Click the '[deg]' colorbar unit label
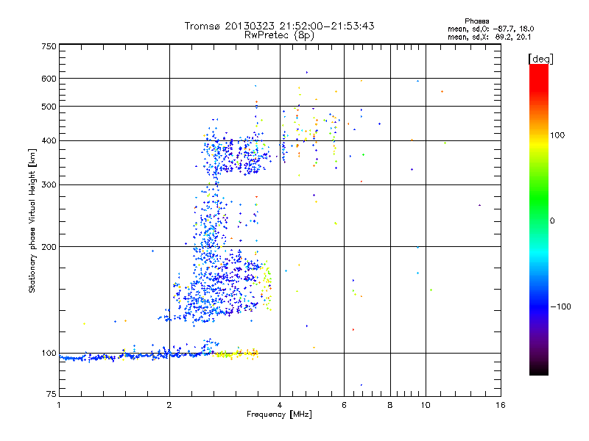The height and width of the screenshot is (441, 589). (x=540, y=59)
